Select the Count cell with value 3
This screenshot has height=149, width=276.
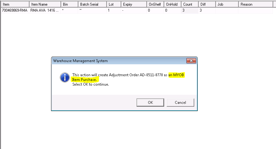190,10
